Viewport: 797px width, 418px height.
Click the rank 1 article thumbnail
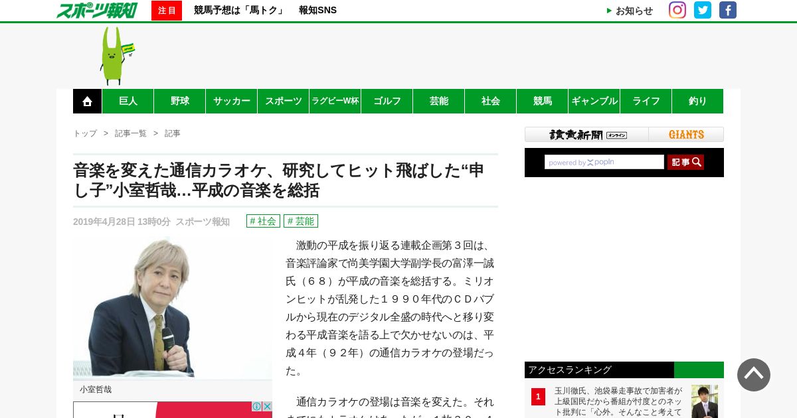[705, 401]
